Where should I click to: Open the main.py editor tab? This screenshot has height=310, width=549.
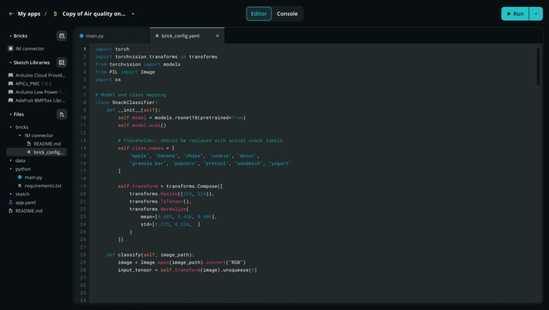pos(94,36)
